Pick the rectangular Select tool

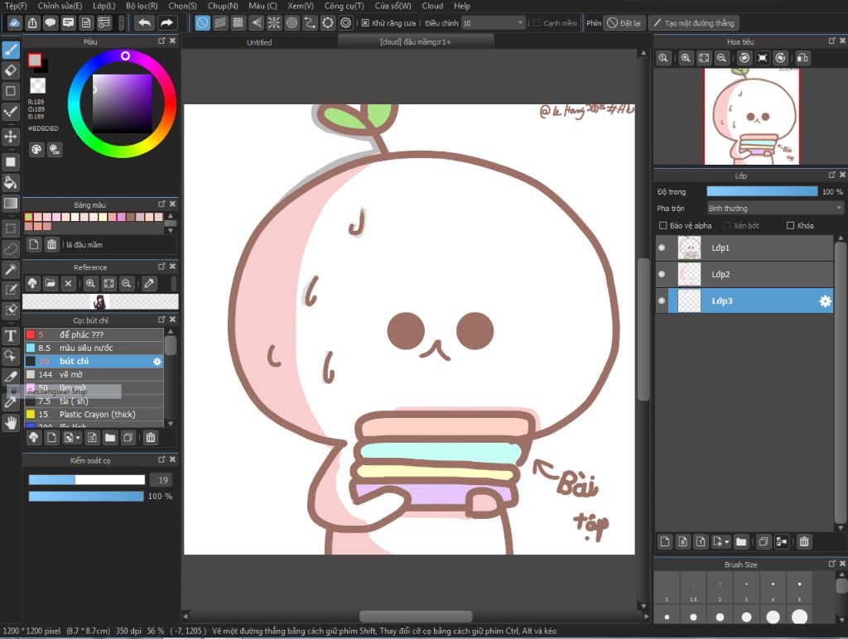11,228
